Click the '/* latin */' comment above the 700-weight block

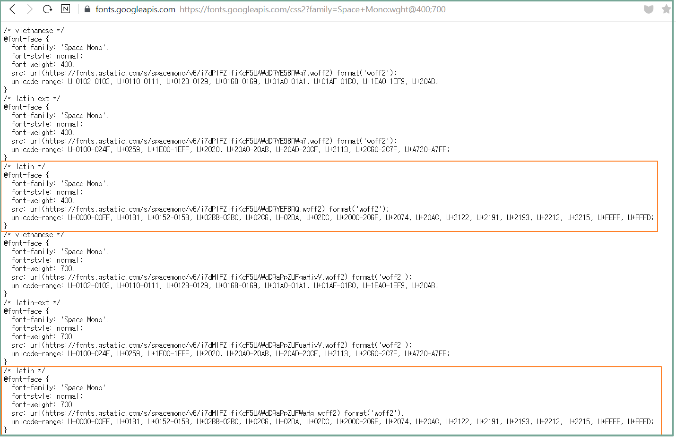coord(25,371)
